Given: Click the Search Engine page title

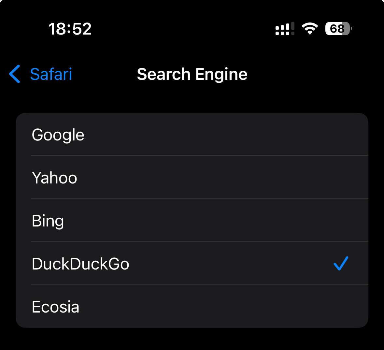Looking at the screenshot, I should pyautogui.click(x=192, y=74).
